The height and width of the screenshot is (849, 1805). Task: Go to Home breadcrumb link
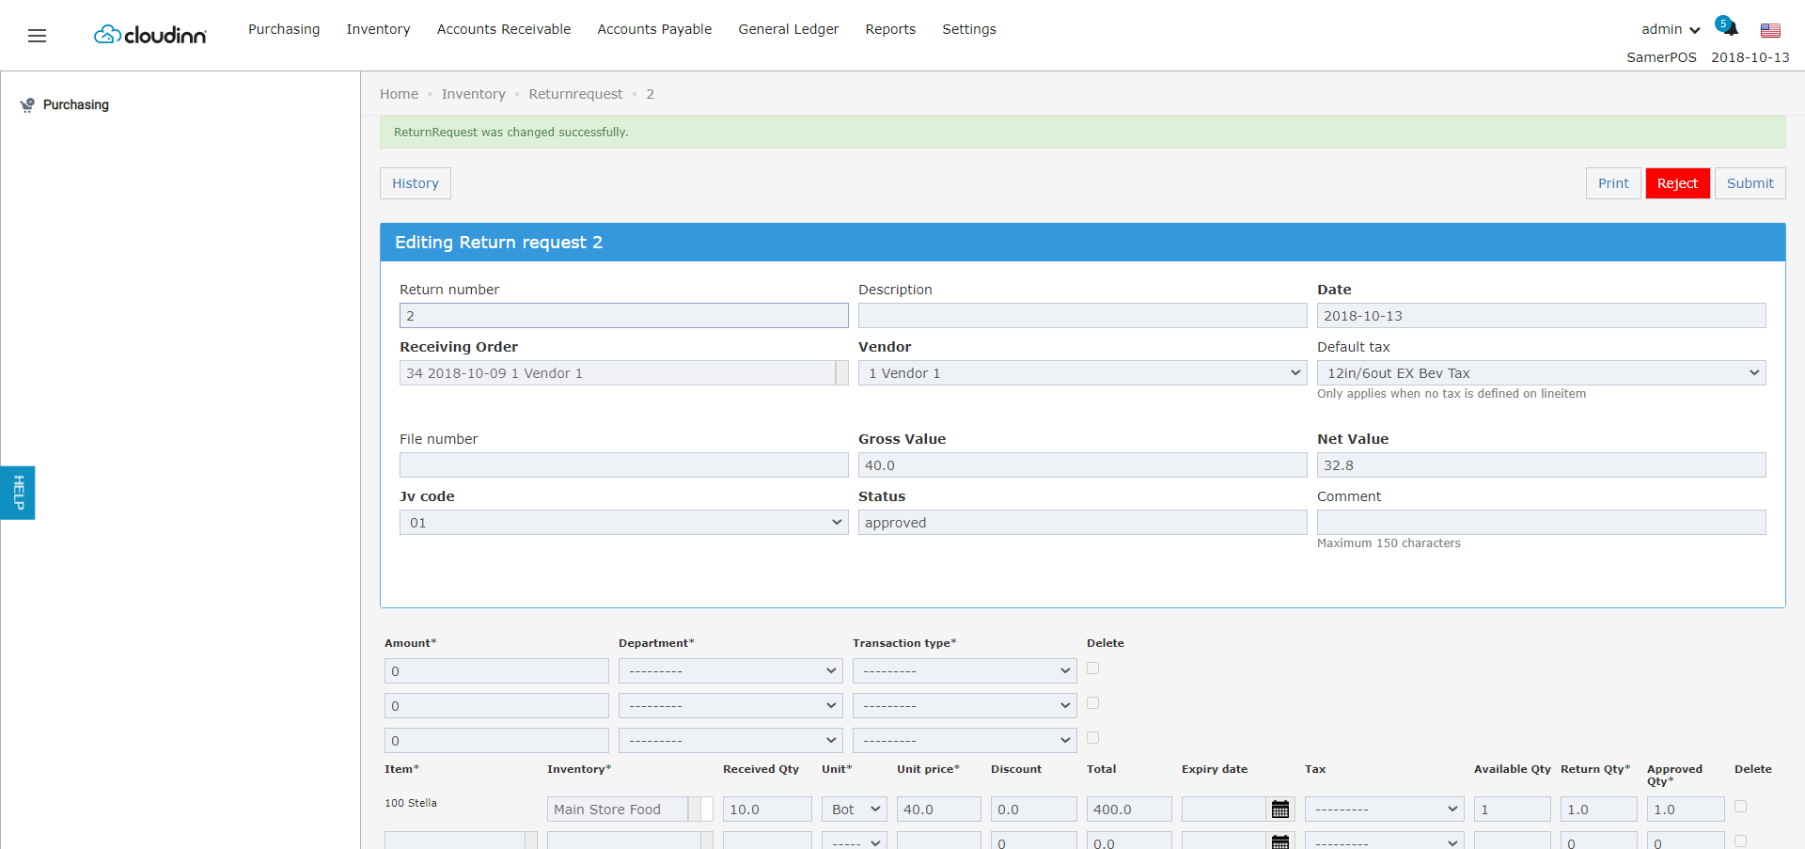pyautogui.click(x=399, y=94)
